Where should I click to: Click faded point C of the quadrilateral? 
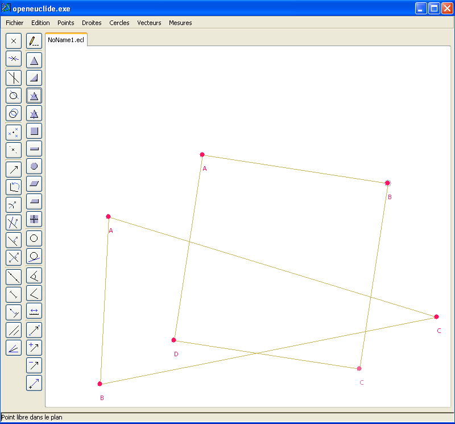(x=359, y=369)
